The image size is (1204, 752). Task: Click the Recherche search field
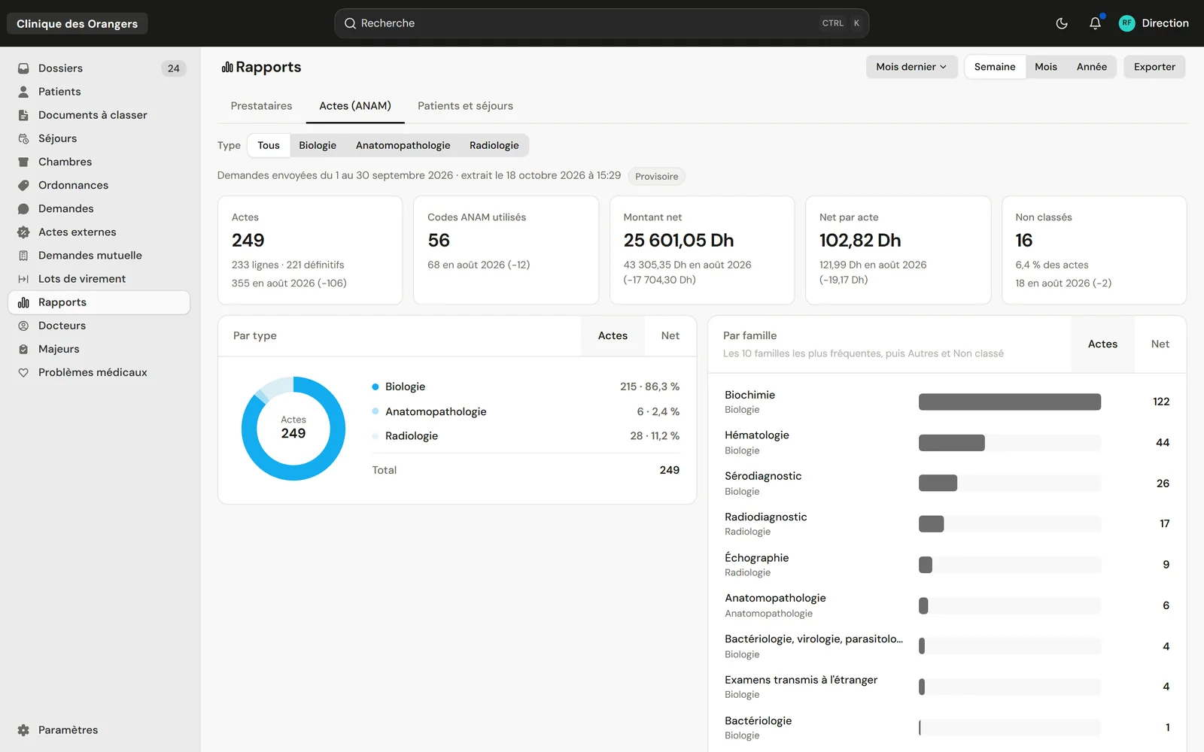click(x=601, y=23)
